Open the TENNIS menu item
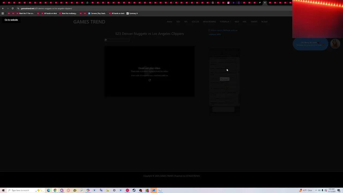 click(254, 22)
